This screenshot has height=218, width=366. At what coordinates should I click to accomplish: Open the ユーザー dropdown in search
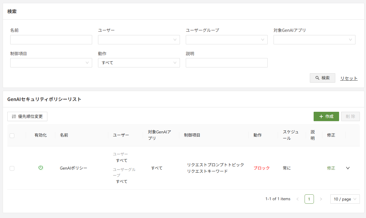point(139,40)
